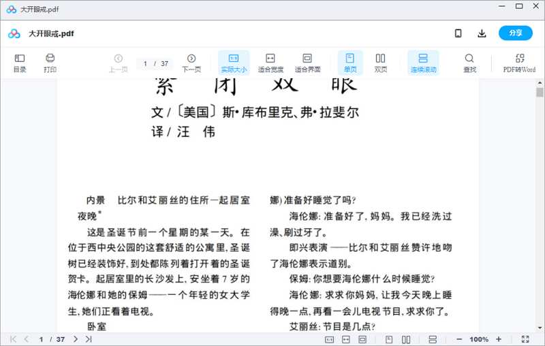Click the page number input in toolbar
This screenshot has width=545, height=346.
[x=146, y=63]
